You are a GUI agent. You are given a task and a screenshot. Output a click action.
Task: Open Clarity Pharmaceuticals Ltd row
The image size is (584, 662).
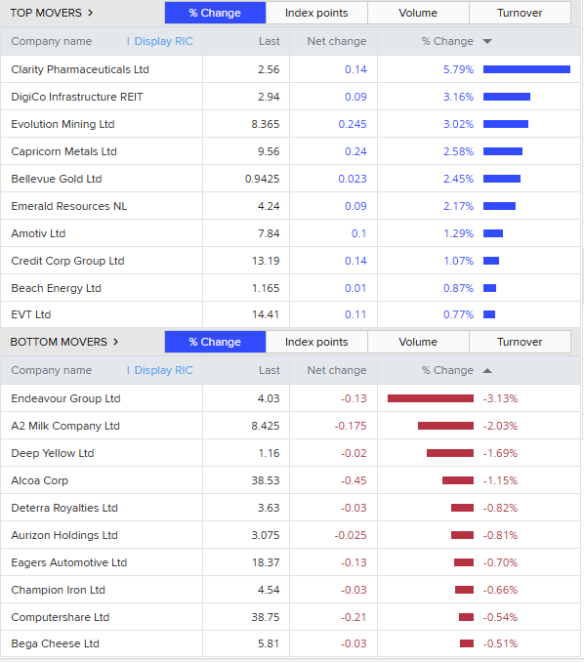(x=290, y=69)
